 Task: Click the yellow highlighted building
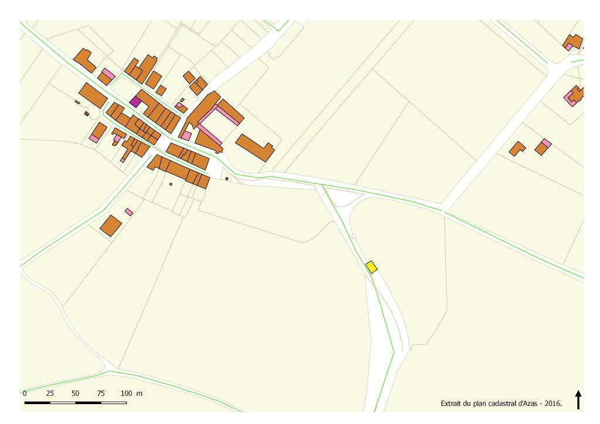click(x=371, y=267)
